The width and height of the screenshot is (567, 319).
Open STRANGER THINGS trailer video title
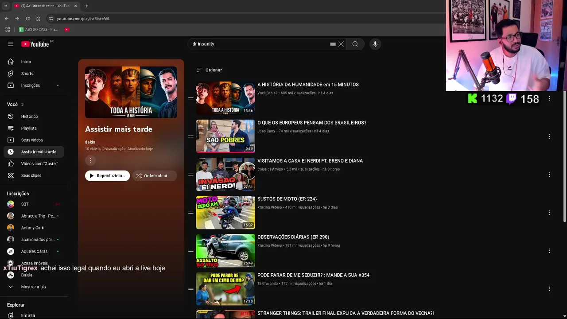346,313
